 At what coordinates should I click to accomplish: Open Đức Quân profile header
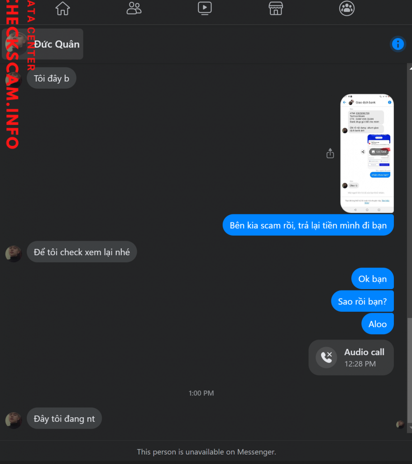point(43,44)
